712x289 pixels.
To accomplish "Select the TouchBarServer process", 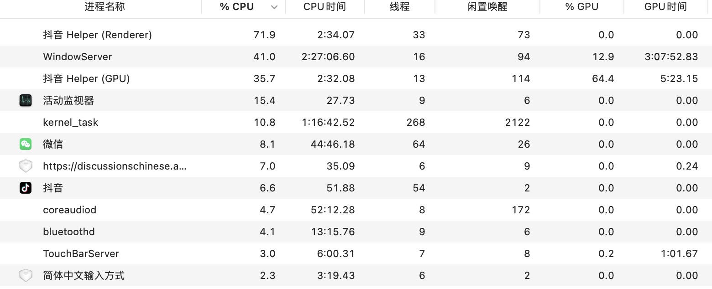I will pyautogui.click(x=81, y=254).
